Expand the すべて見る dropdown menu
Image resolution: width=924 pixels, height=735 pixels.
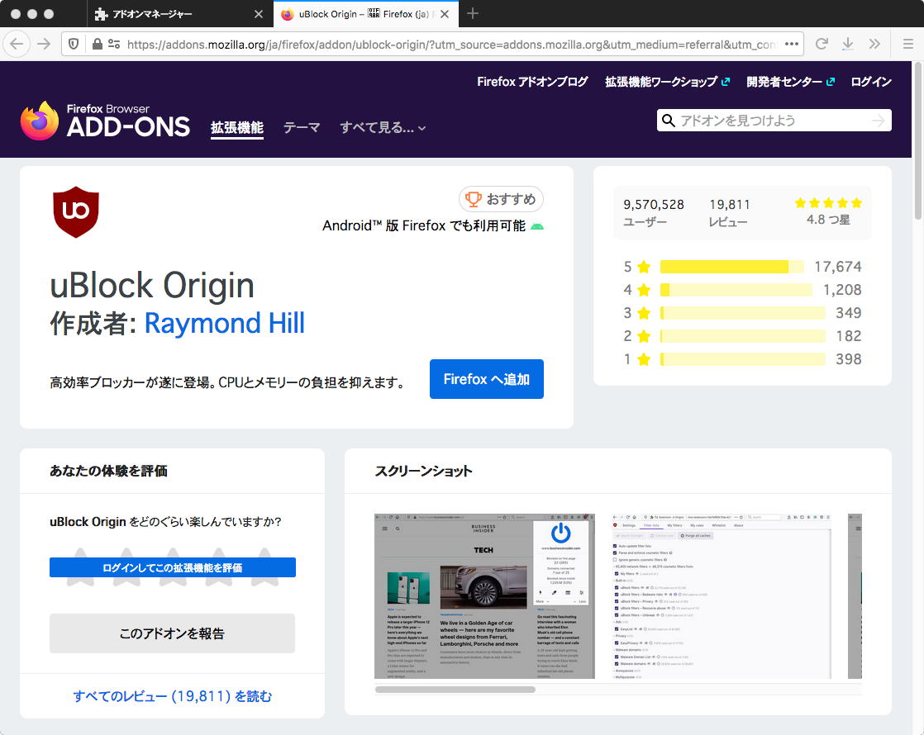tap(383, 128)
